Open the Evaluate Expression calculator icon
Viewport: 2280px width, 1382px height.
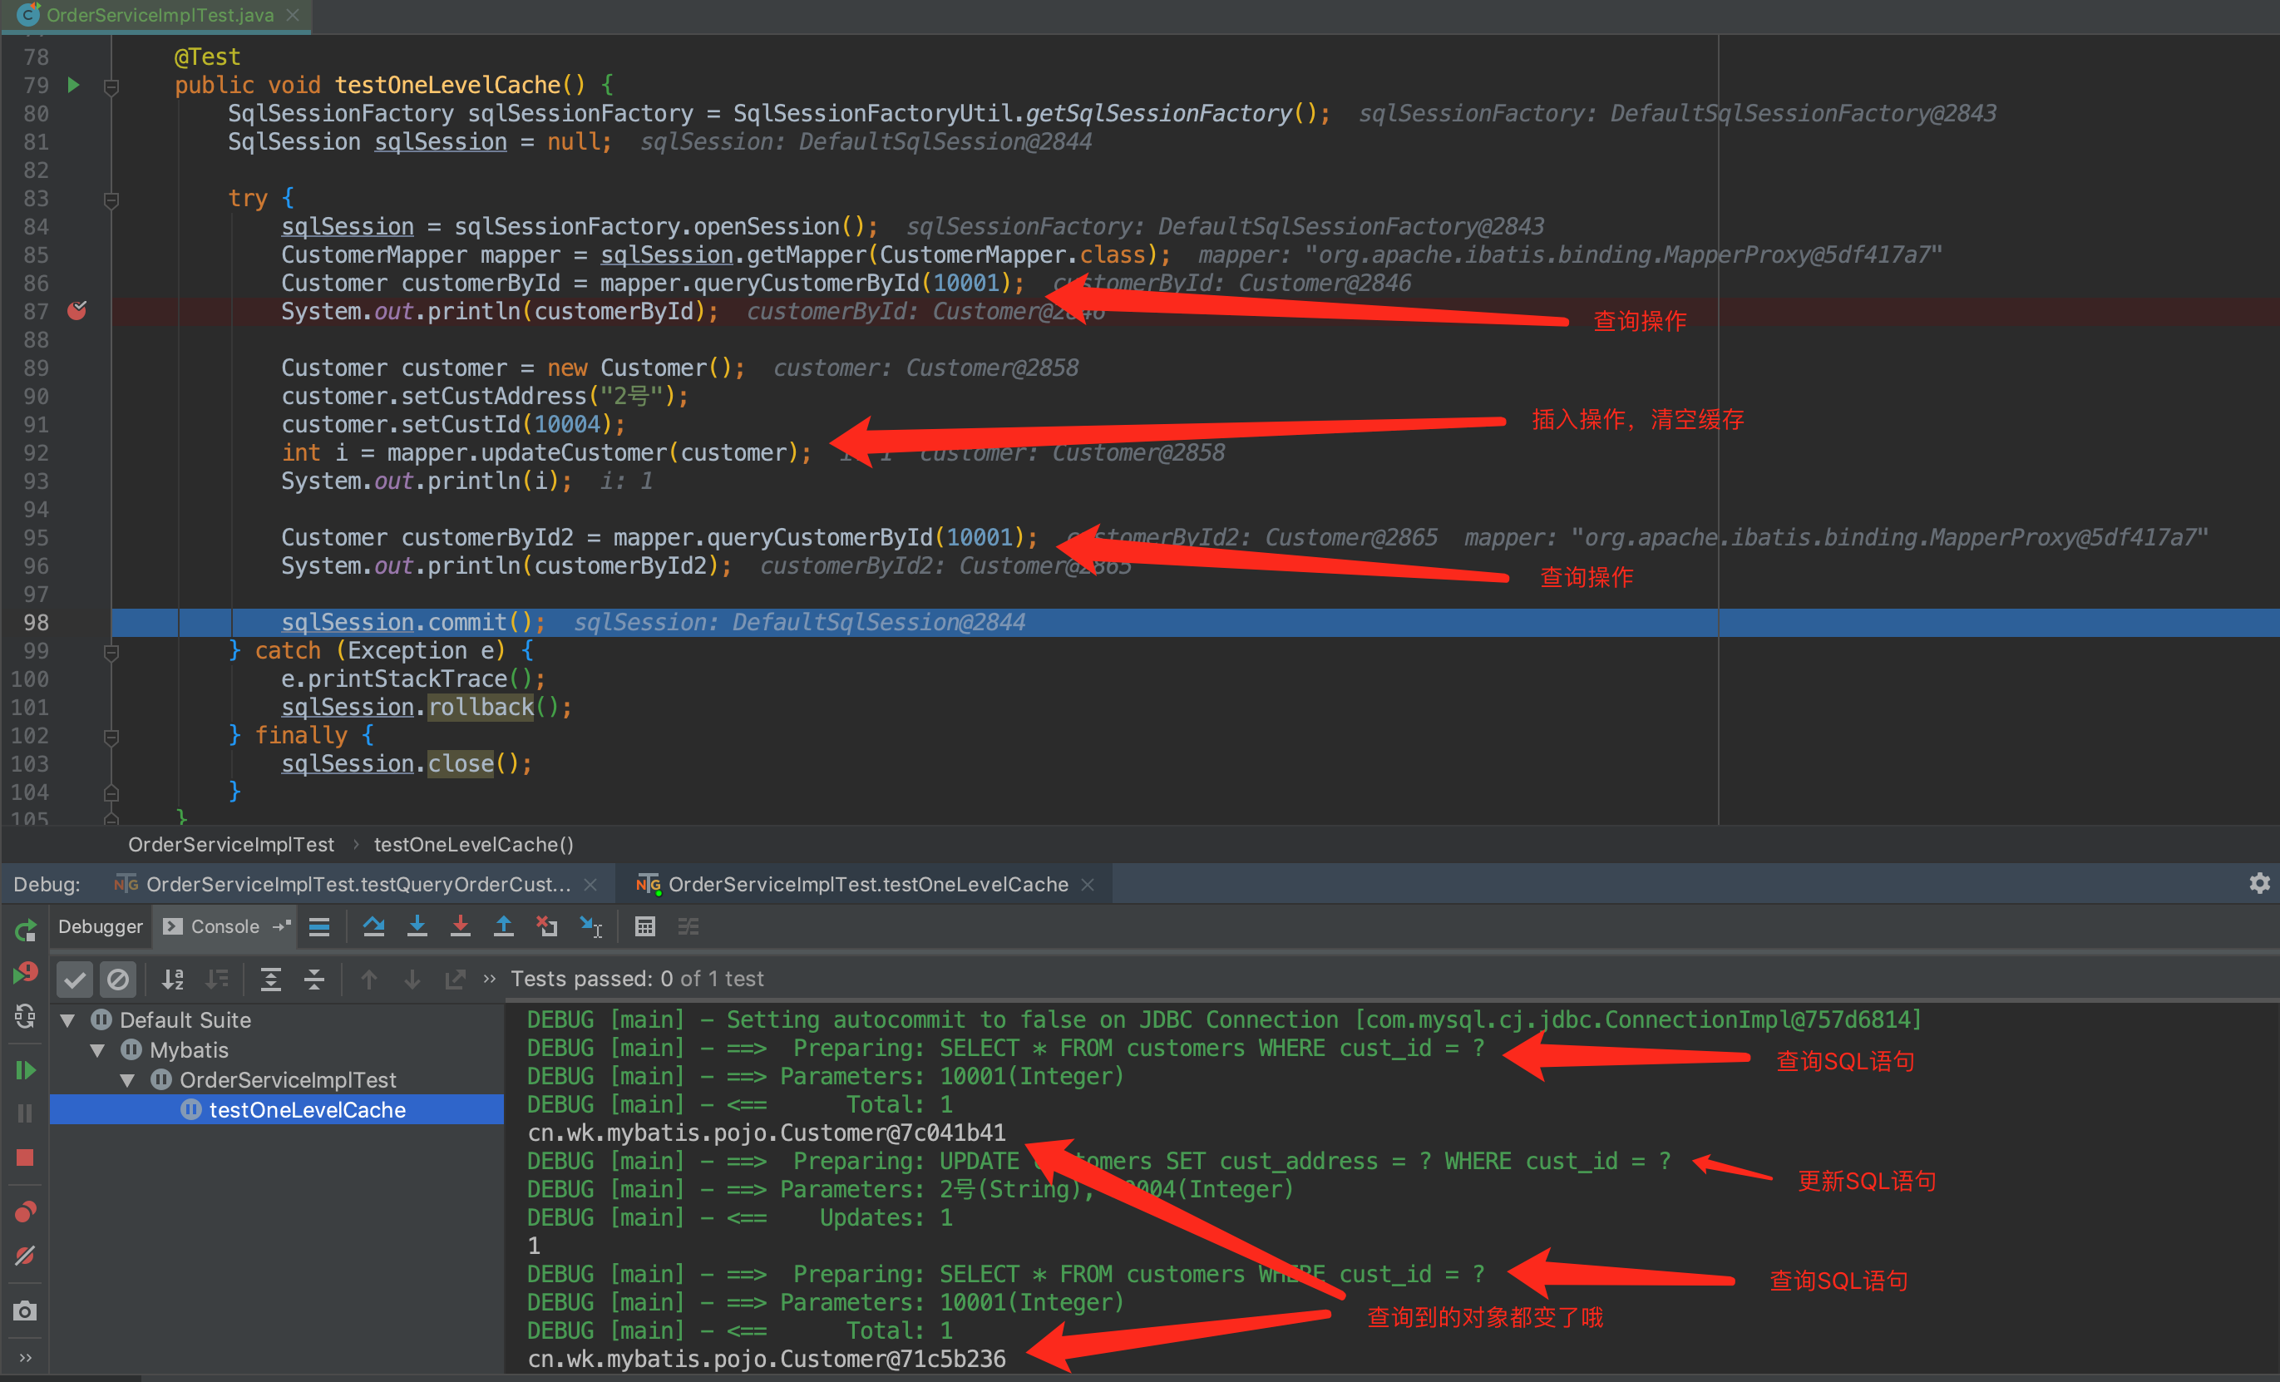(x=645, y=926)
